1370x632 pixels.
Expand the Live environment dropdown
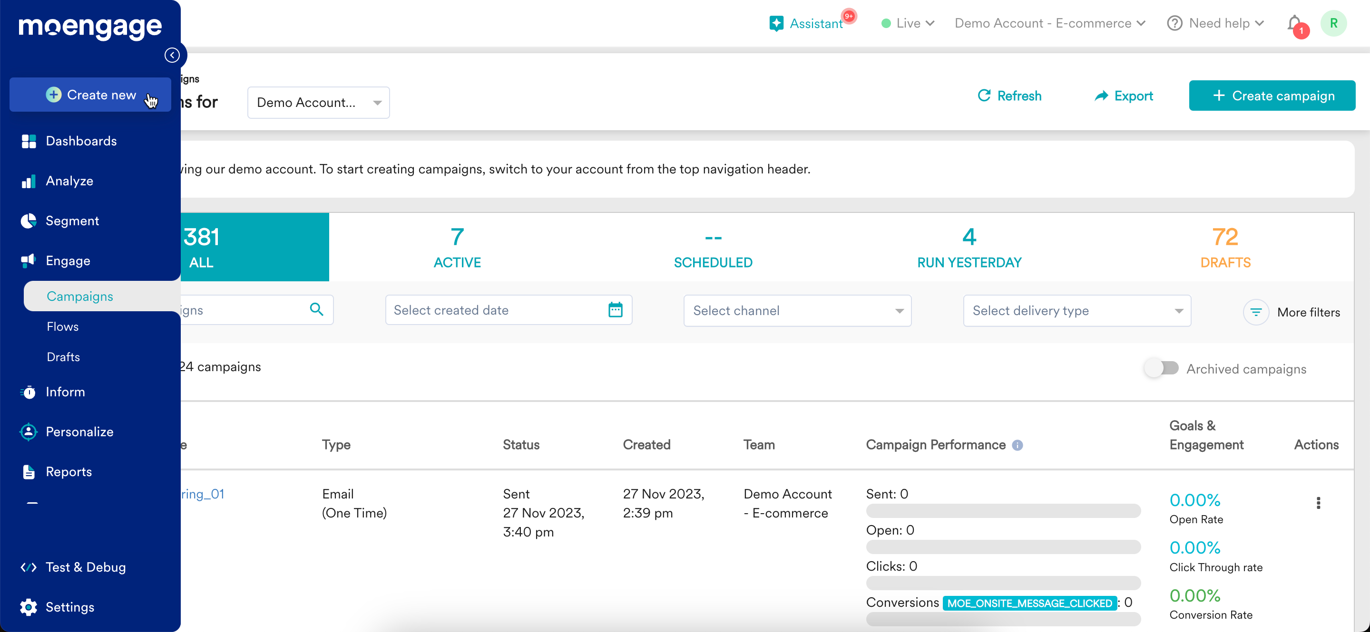[x=907, y=23]
